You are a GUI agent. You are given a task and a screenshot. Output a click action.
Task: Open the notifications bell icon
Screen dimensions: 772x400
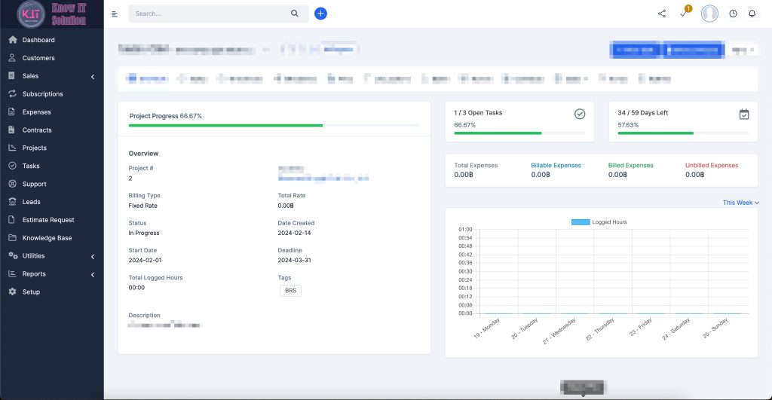click(x=752, y=14)
